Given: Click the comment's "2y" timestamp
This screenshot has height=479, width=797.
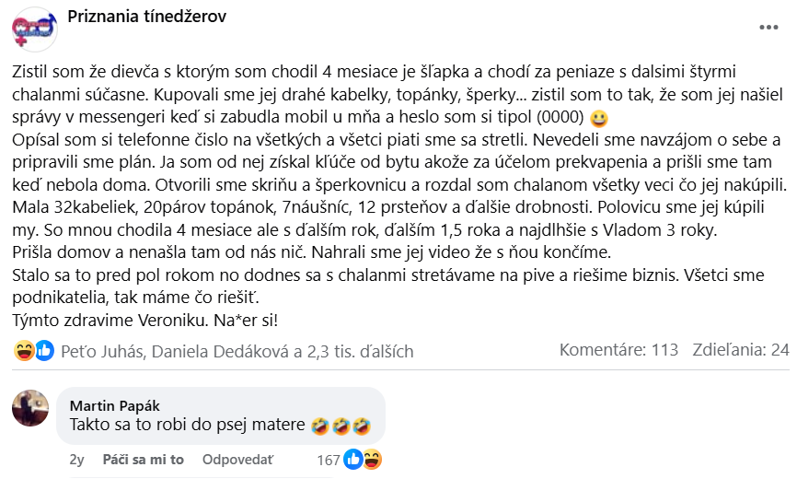Looking at the screenshot, I should click(76, 460).
